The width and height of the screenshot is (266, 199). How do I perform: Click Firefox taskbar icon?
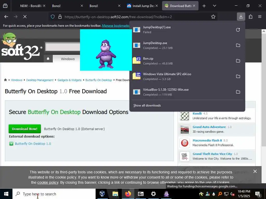(128, 194)
